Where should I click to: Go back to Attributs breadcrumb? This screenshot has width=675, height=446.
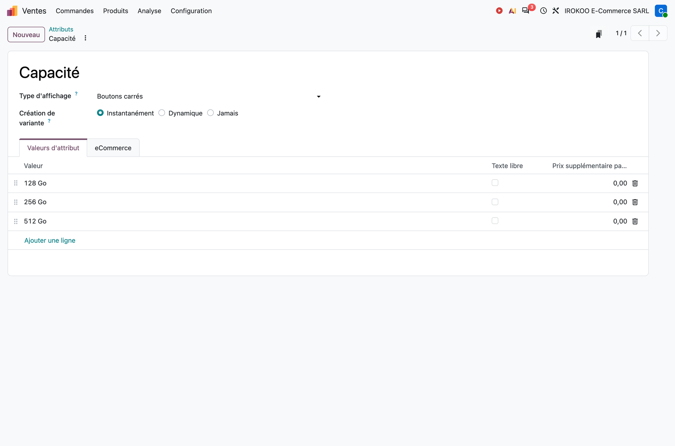[x=61, y=29]
